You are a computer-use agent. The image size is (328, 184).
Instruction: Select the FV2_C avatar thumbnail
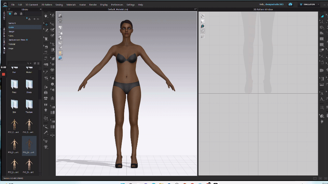14,126
